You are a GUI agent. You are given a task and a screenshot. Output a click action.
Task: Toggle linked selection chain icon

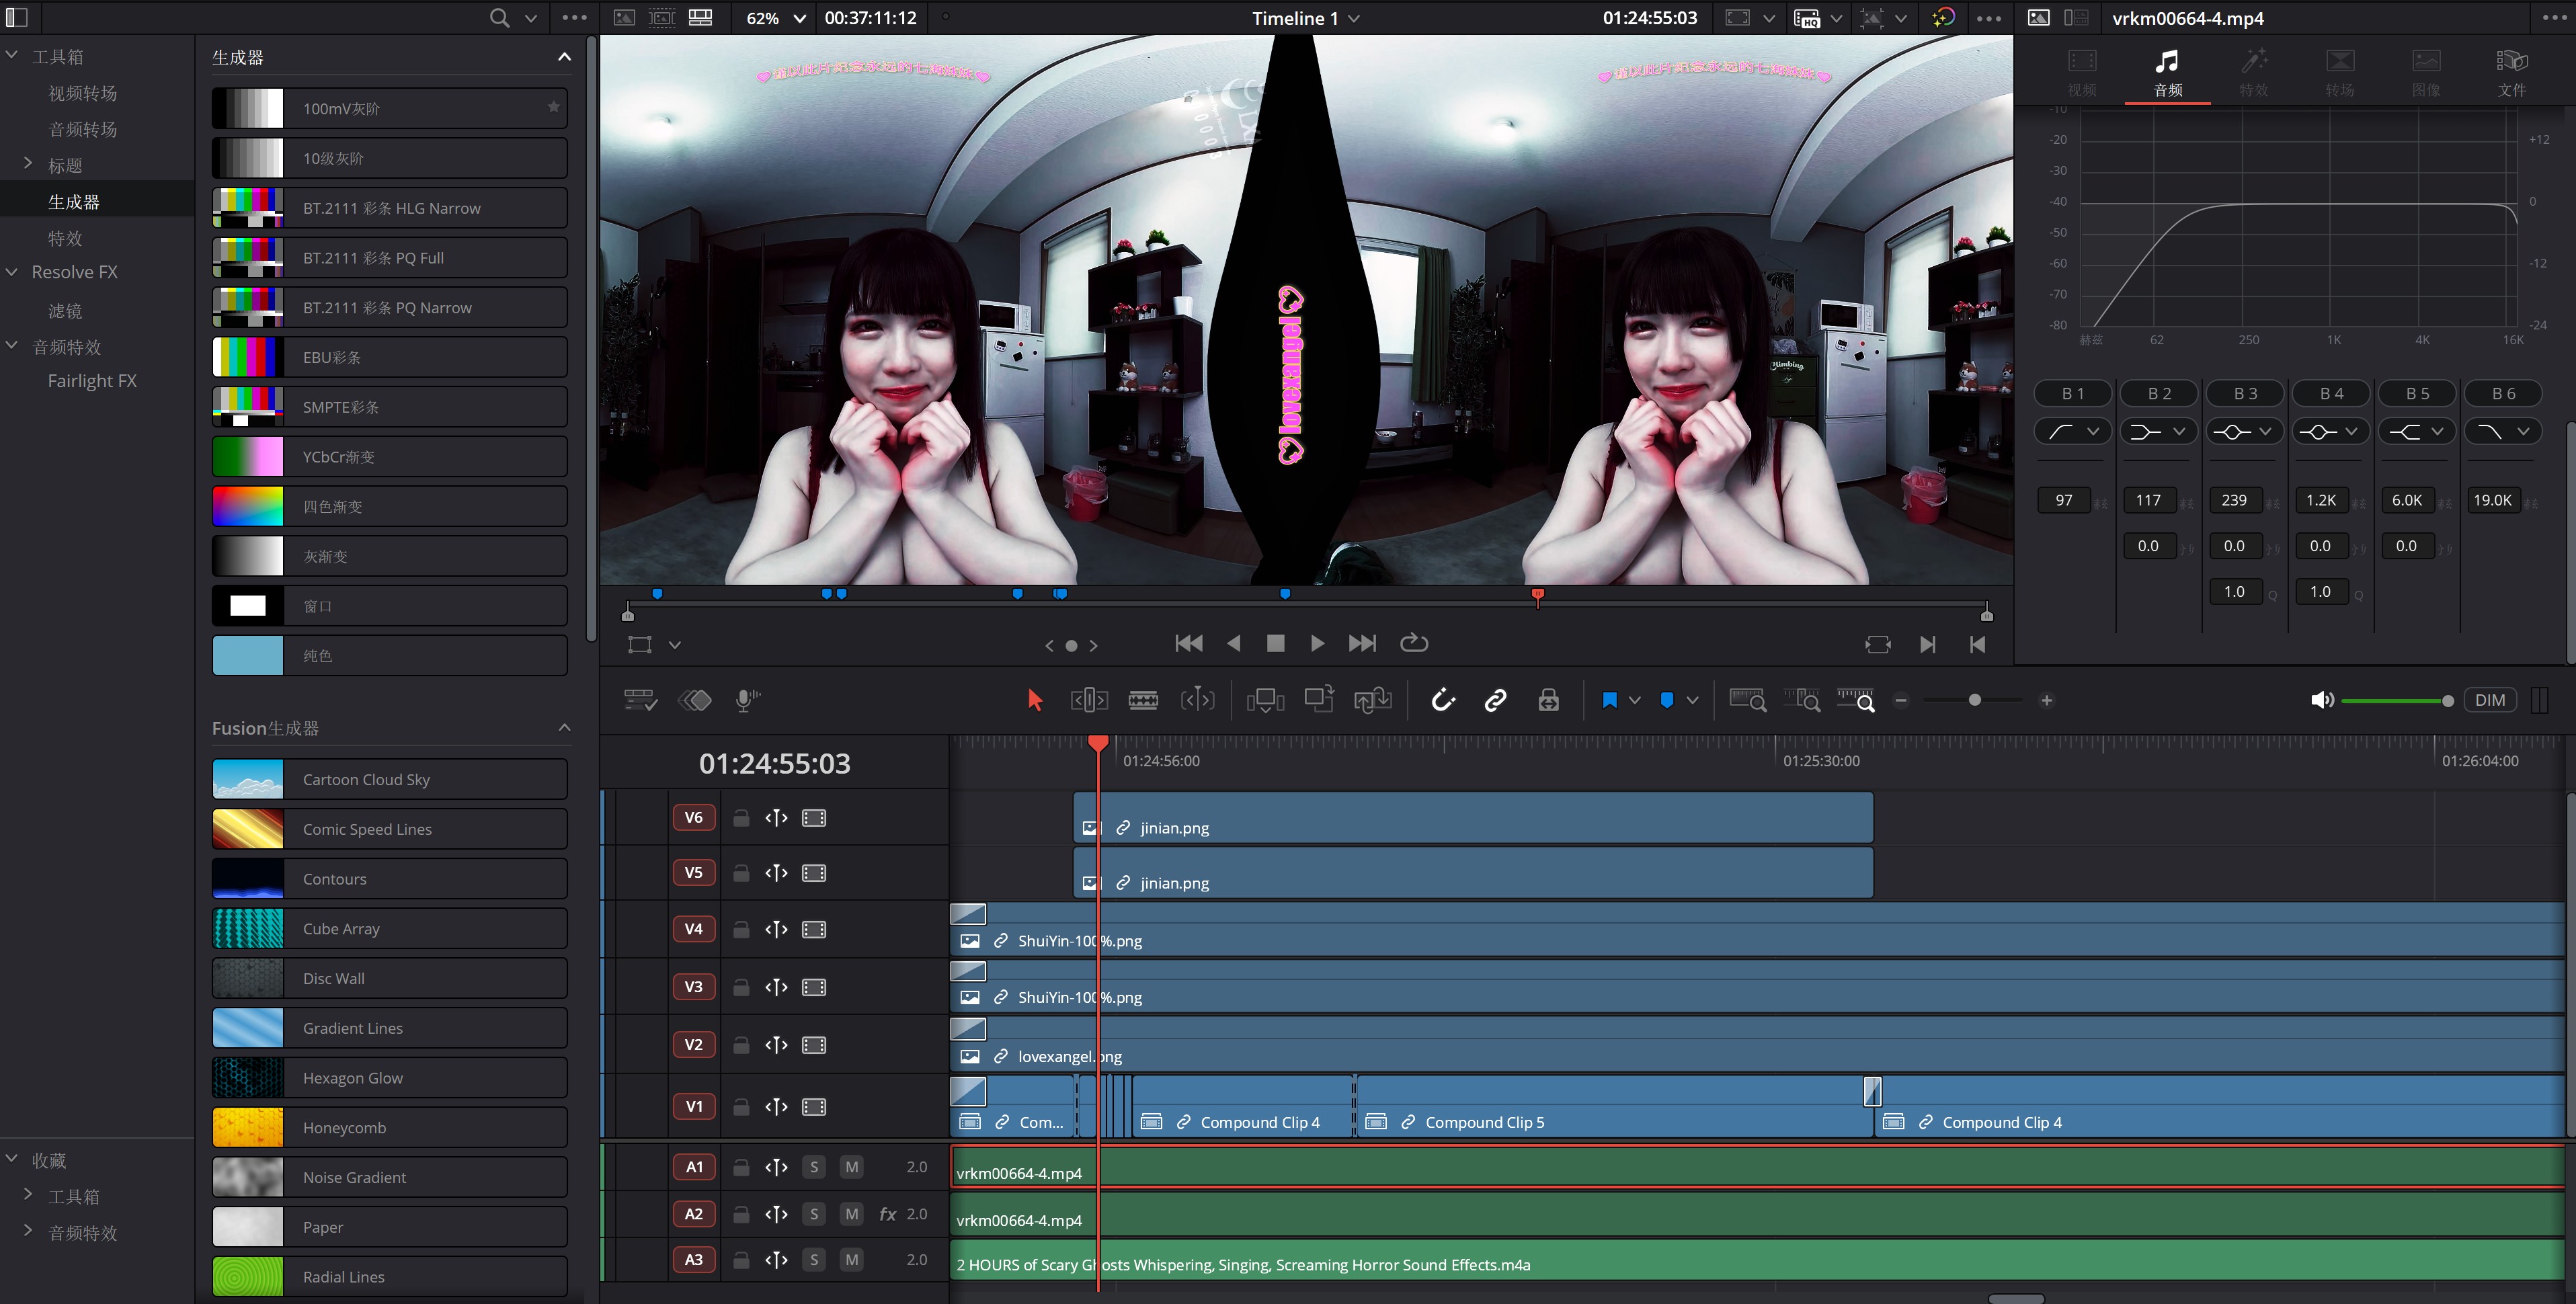[x=1495, y=700]
